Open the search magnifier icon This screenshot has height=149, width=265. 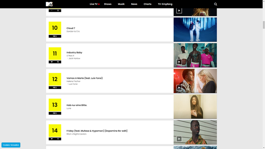pos(215,4)
